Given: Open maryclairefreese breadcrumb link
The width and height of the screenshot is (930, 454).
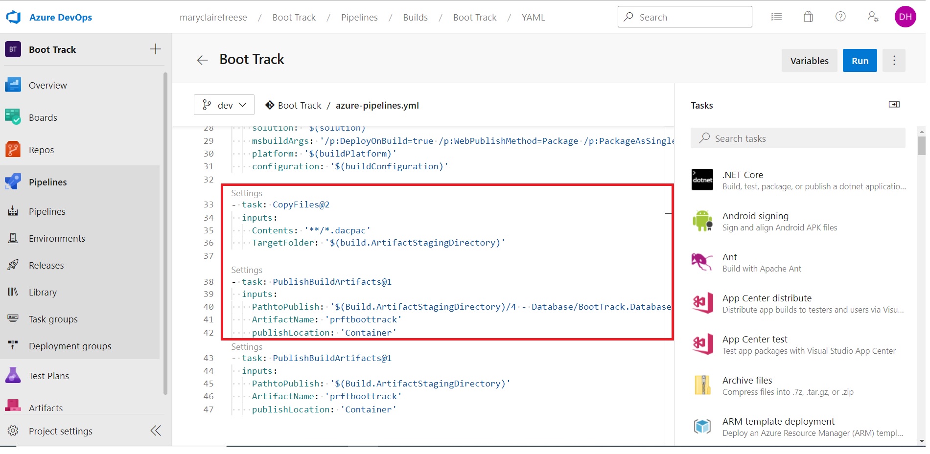Looking at the screenshot, I should click(x=213, y=17).
